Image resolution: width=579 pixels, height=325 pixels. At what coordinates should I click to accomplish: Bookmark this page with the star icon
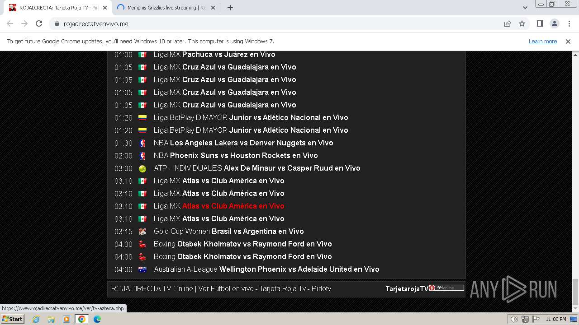point(522,24)
